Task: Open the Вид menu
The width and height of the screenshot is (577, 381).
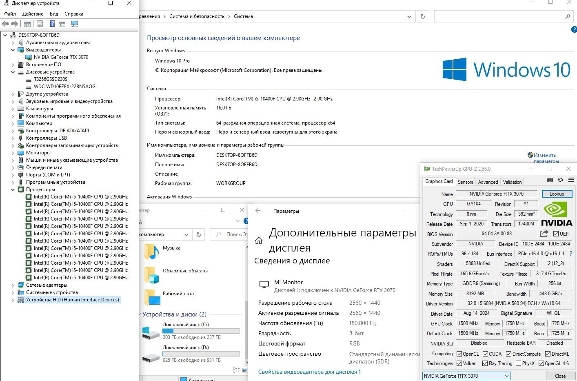Action: (54, 13)
